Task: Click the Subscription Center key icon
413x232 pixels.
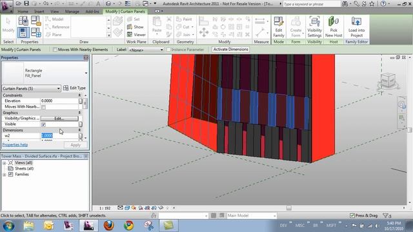Action: [356, 4]
